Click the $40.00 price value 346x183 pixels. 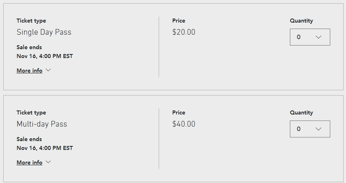pos(184,124)
